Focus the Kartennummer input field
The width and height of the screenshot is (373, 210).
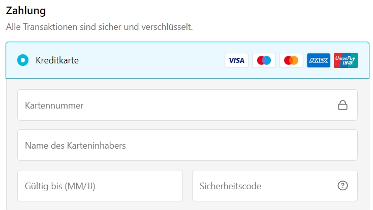coord(188,105)
